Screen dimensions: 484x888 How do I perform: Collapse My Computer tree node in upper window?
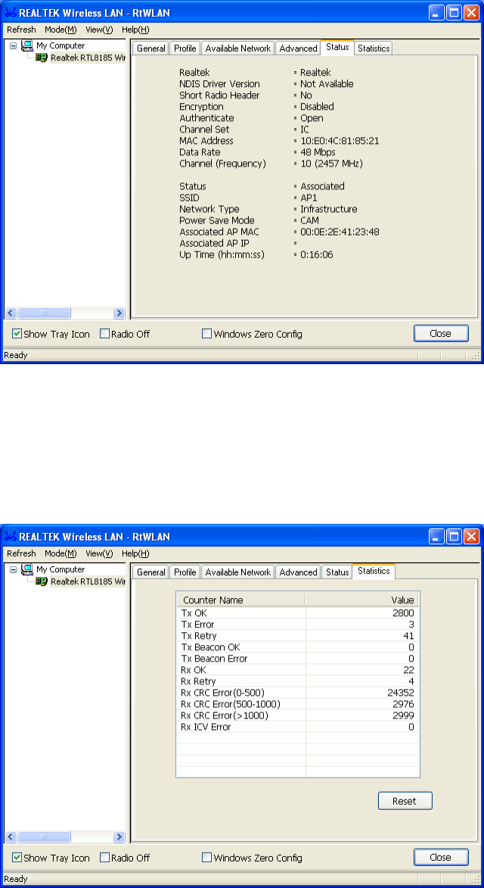pos(14,46)
